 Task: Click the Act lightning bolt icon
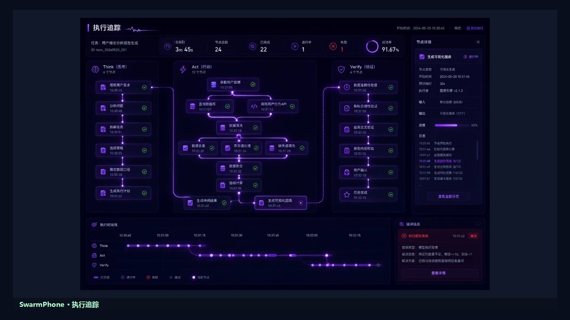click(183, 69)
